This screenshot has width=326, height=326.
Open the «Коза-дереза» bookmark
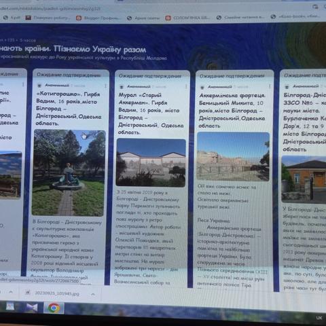coord(295,16)
